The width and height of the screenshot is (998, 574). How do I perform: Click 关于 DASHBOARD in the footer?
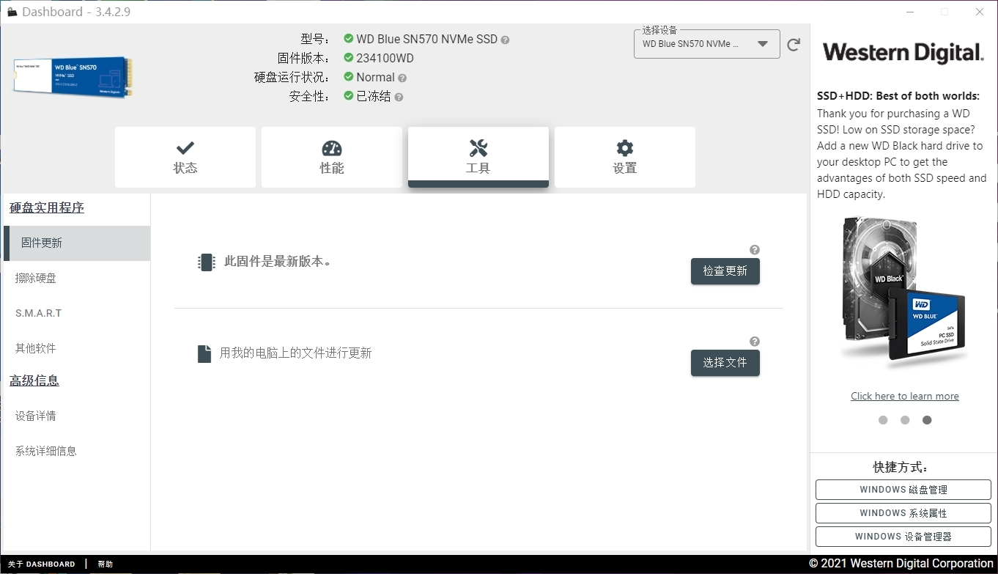42,564
